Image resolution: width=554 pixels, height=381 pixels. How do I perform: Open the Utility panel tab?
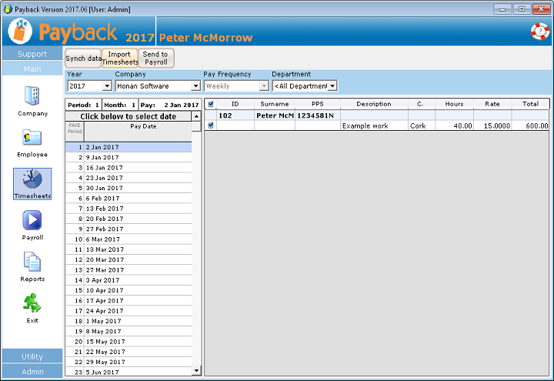(32, 357)
